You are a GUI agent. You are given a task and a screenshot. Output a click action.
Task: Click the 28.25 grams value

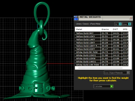(x=105, y=65)
